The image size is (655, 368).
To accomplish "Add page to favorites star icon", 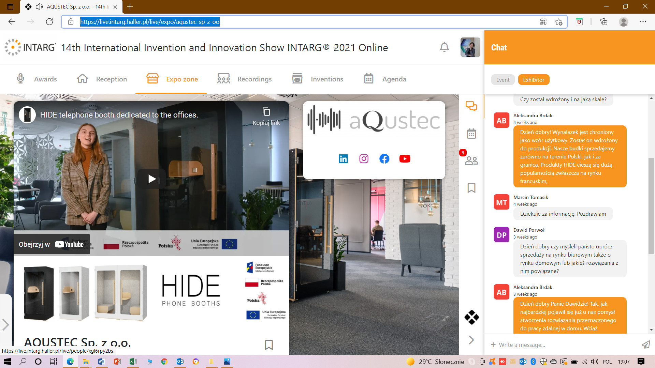I will [x=558, y=22].
